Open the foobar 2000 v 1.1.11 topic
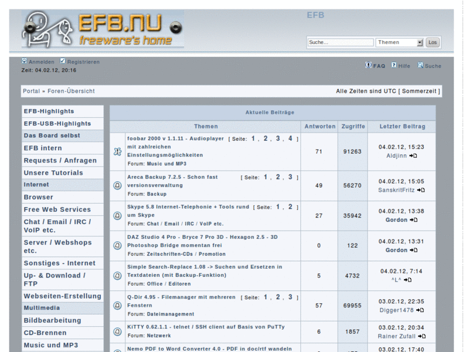469x352 pixels. point(175,147)
